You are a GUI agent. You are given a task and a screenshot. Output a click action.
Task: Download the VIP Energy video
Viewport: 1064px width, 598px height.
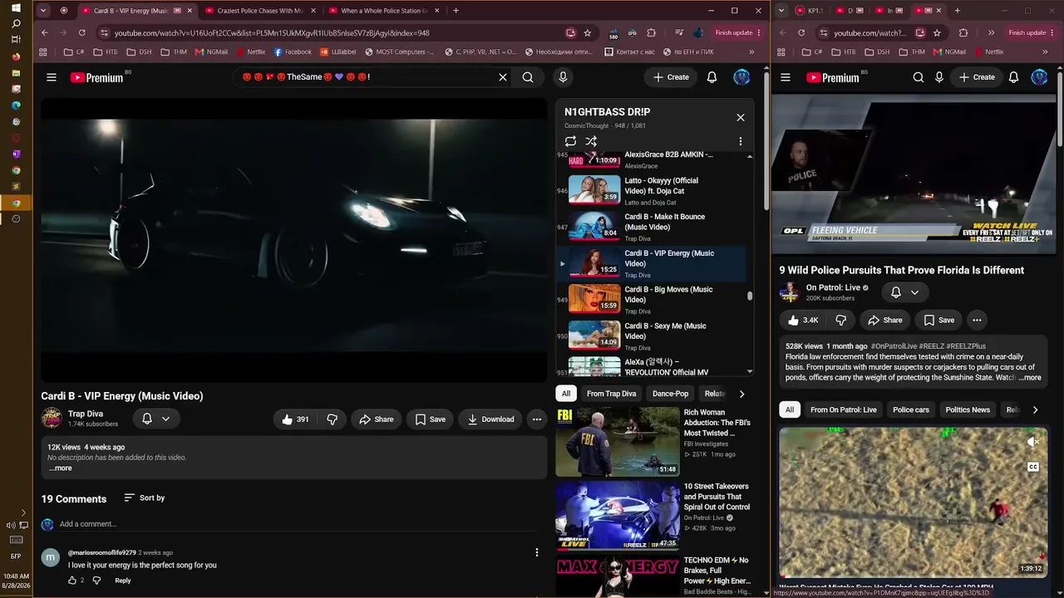click(x=490, y=419)
